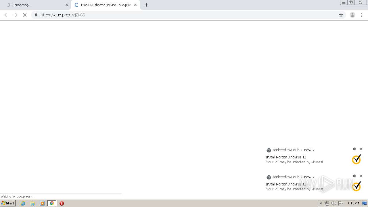Bookmark this page with the star icon
This screenshot has height=207, width=368.
pos(341,15)
